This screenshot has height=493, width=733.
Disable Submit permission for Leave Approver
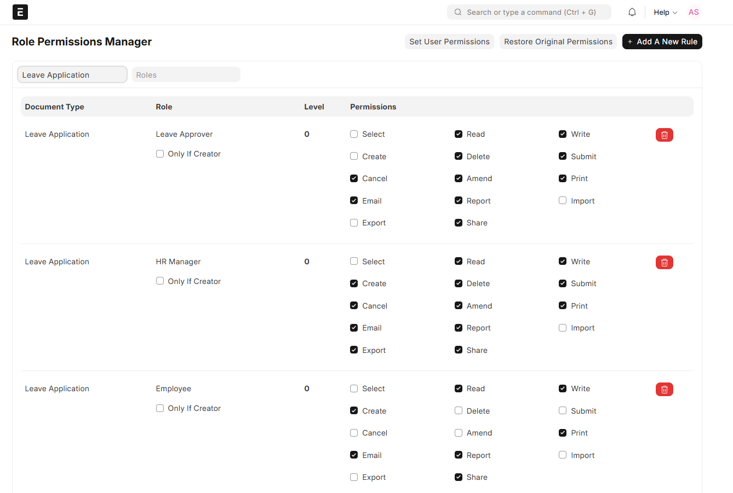pyautogui.click(x=562, y=156)
